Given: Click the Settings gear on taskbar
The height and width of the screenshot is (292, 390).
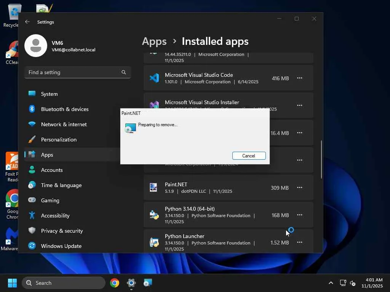Looking at the screenshot, I should click(131, 283).
